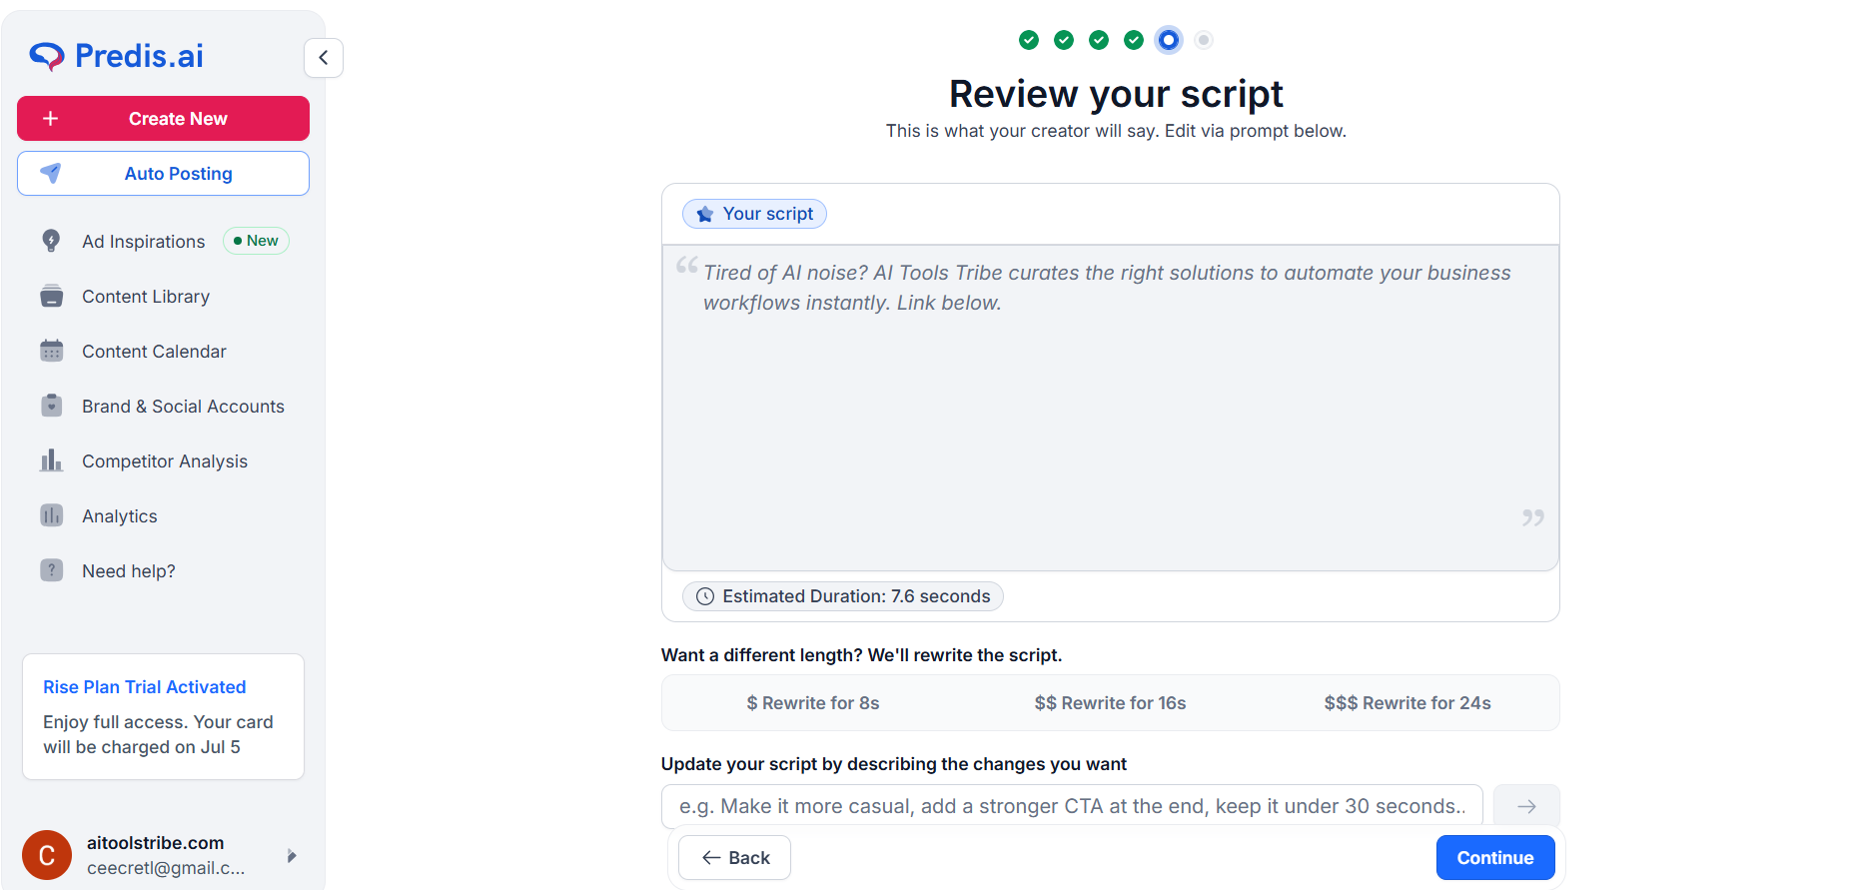Click the arrow submit button beside prompt
Viewport: 1864px width, 890px height.
pos(1526,806)
